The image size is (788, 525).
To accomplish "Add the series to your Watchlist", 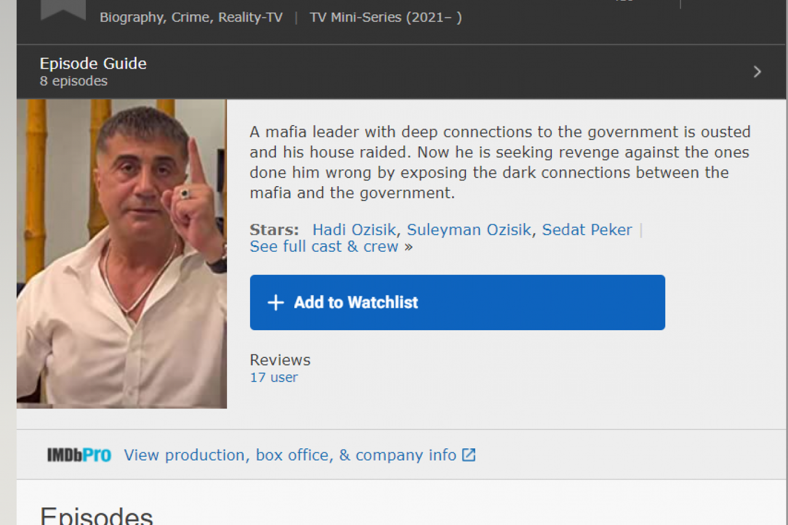I will tap(457, 303).
